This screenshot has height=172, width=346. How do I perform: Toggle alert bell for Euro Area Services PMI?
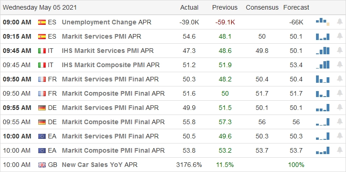(340, 136)
